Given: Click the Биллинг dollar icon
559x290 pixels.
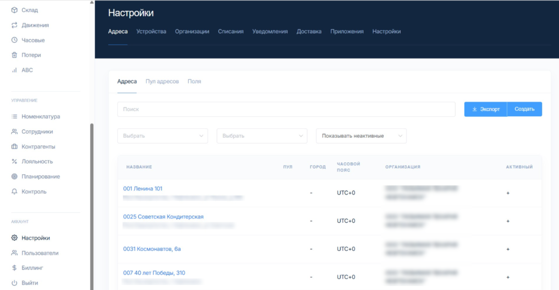Looking at the screenshot, I should point(15,268).
